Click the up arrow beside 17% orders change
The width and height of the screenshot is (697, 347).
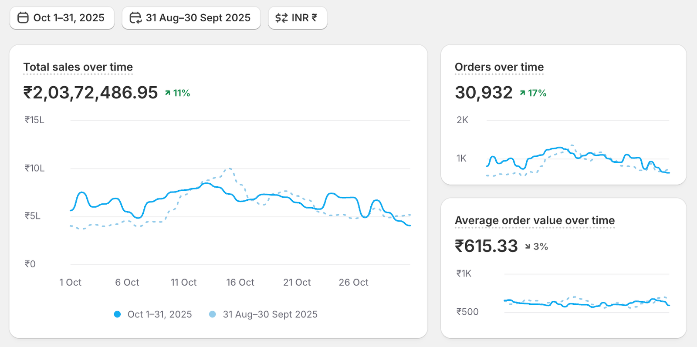(x=522, y=93)
